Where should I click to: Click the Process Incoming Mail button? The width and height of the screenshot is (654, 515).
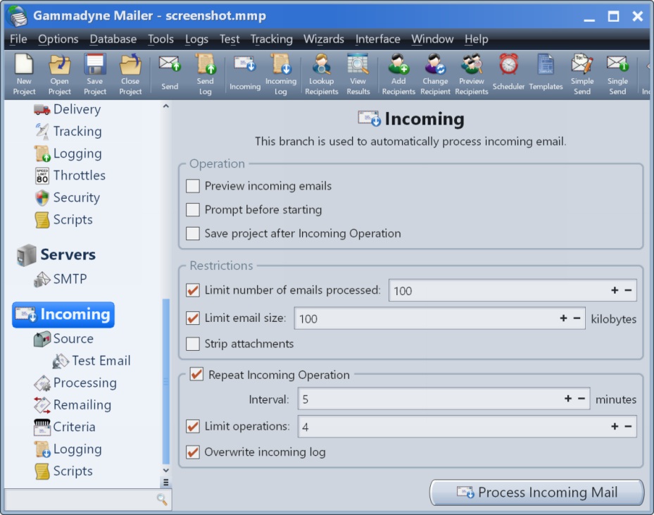(537, 492)
